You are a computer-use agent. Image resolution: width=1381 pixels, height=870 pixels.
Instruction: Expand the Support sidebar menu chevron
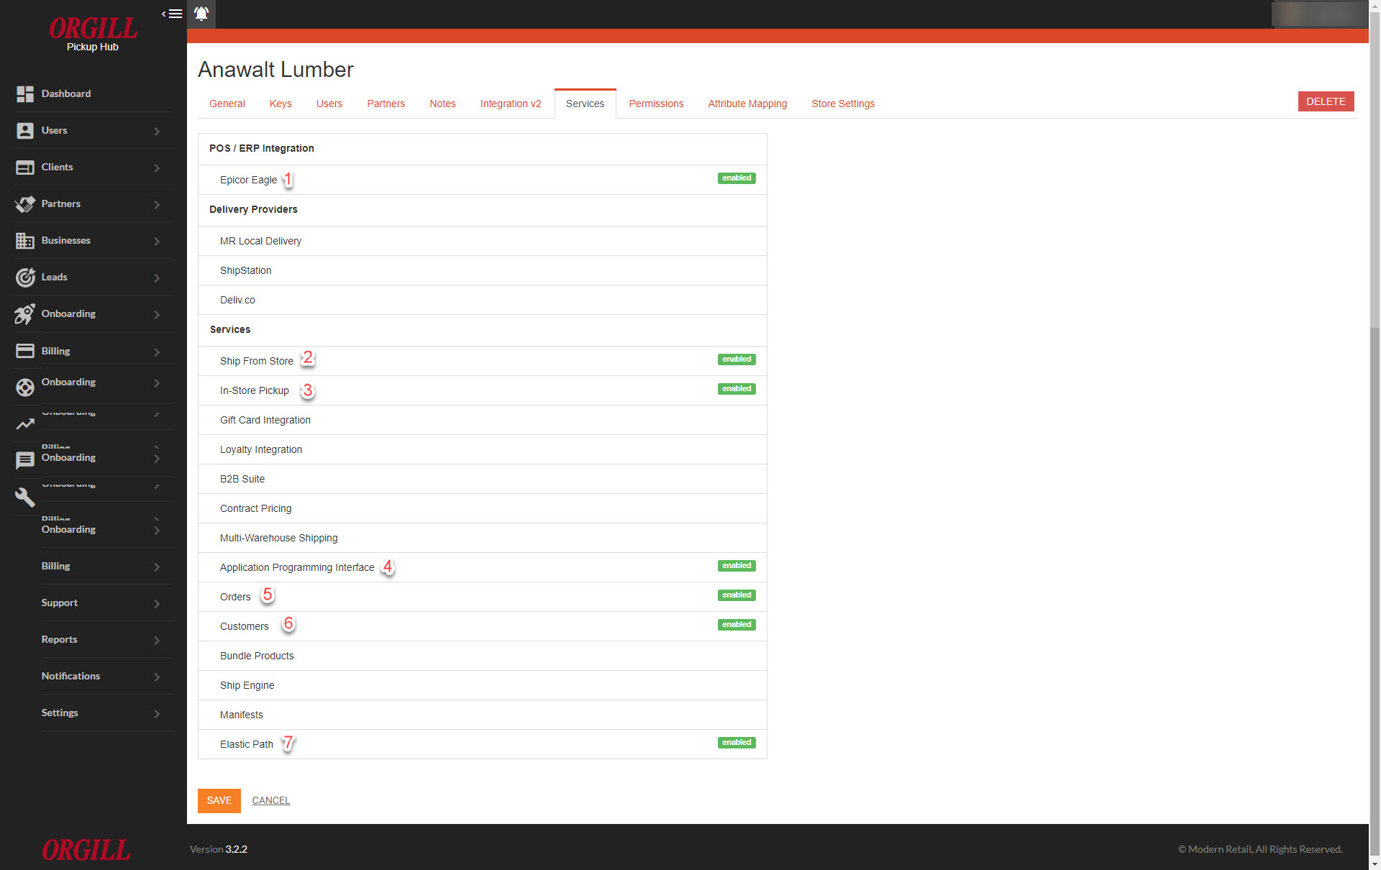click(x=157, y=604)
